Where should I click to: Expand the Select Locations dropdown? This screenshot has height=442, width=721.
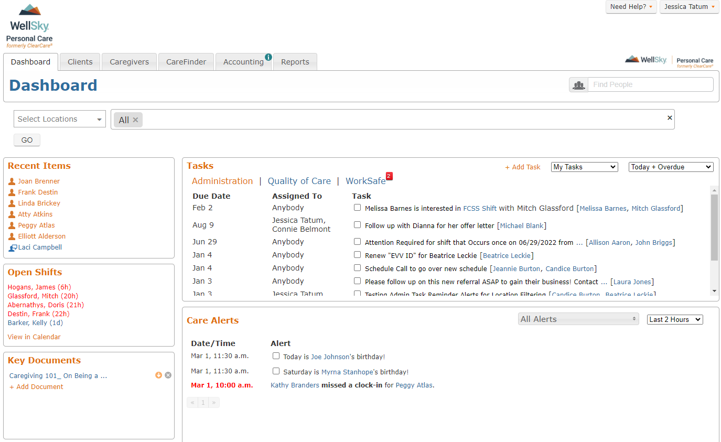(x=59, y=119)
